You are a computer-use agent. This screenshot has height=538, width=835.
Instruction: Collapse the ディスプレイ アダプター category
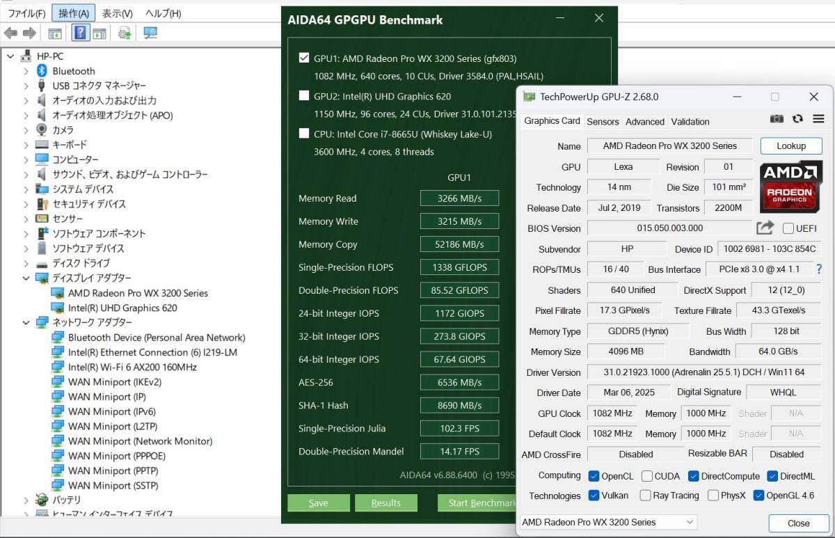point(26,278)
